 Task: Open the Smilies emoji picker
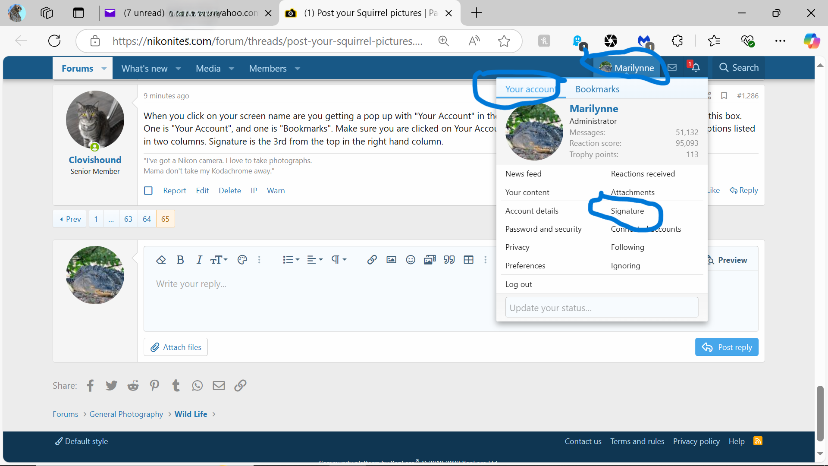[411, 260]
